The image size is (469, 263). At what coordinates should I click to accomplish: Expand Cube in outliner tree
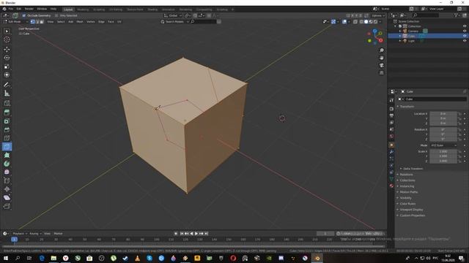pos(400,36)
